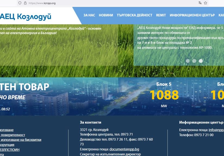Viewport: 224px width, 156px height.
Task: Open the REMIT navigation item
Action: (x=161, y=15)
